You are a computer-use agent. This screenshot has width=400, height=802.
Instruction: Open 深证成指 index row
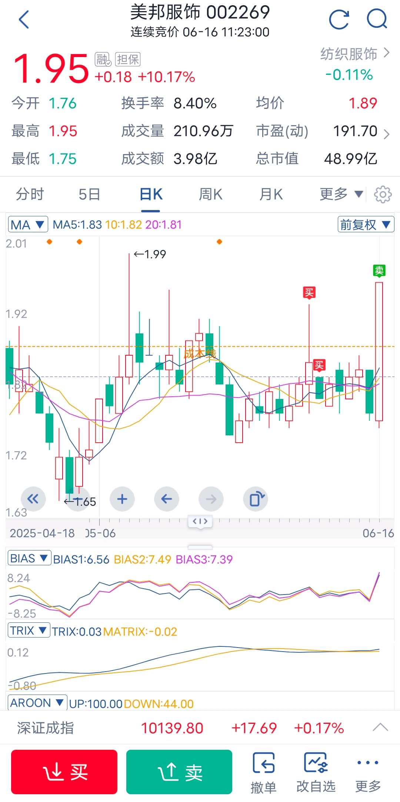[200, 728]
